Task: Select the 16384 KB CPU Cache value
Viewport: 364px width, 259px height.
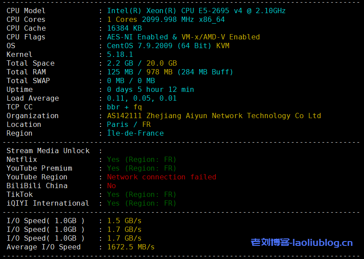Action: click(x=124, y=28)
